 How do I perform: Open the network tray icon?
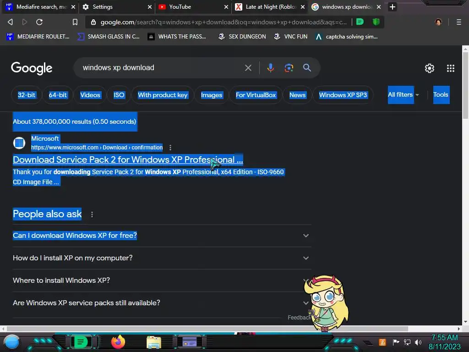pyautogui.click(x=407, y=342)
